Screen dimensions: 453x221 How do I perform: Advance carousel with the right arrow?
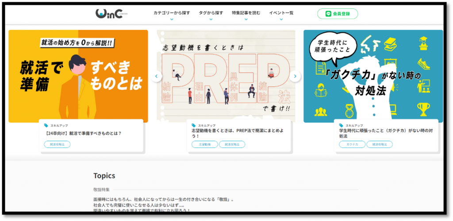(x=296, y=76)
